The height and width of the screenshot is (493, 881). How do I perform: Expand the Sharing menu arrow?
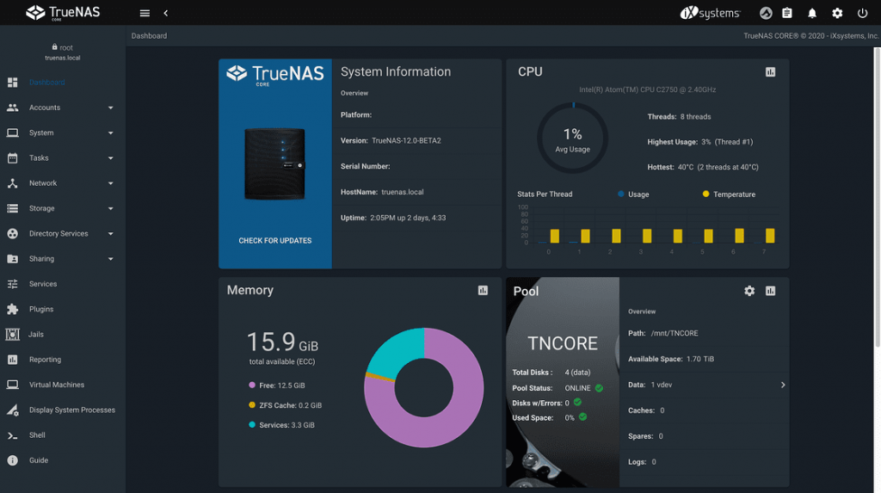coord(111,259)
